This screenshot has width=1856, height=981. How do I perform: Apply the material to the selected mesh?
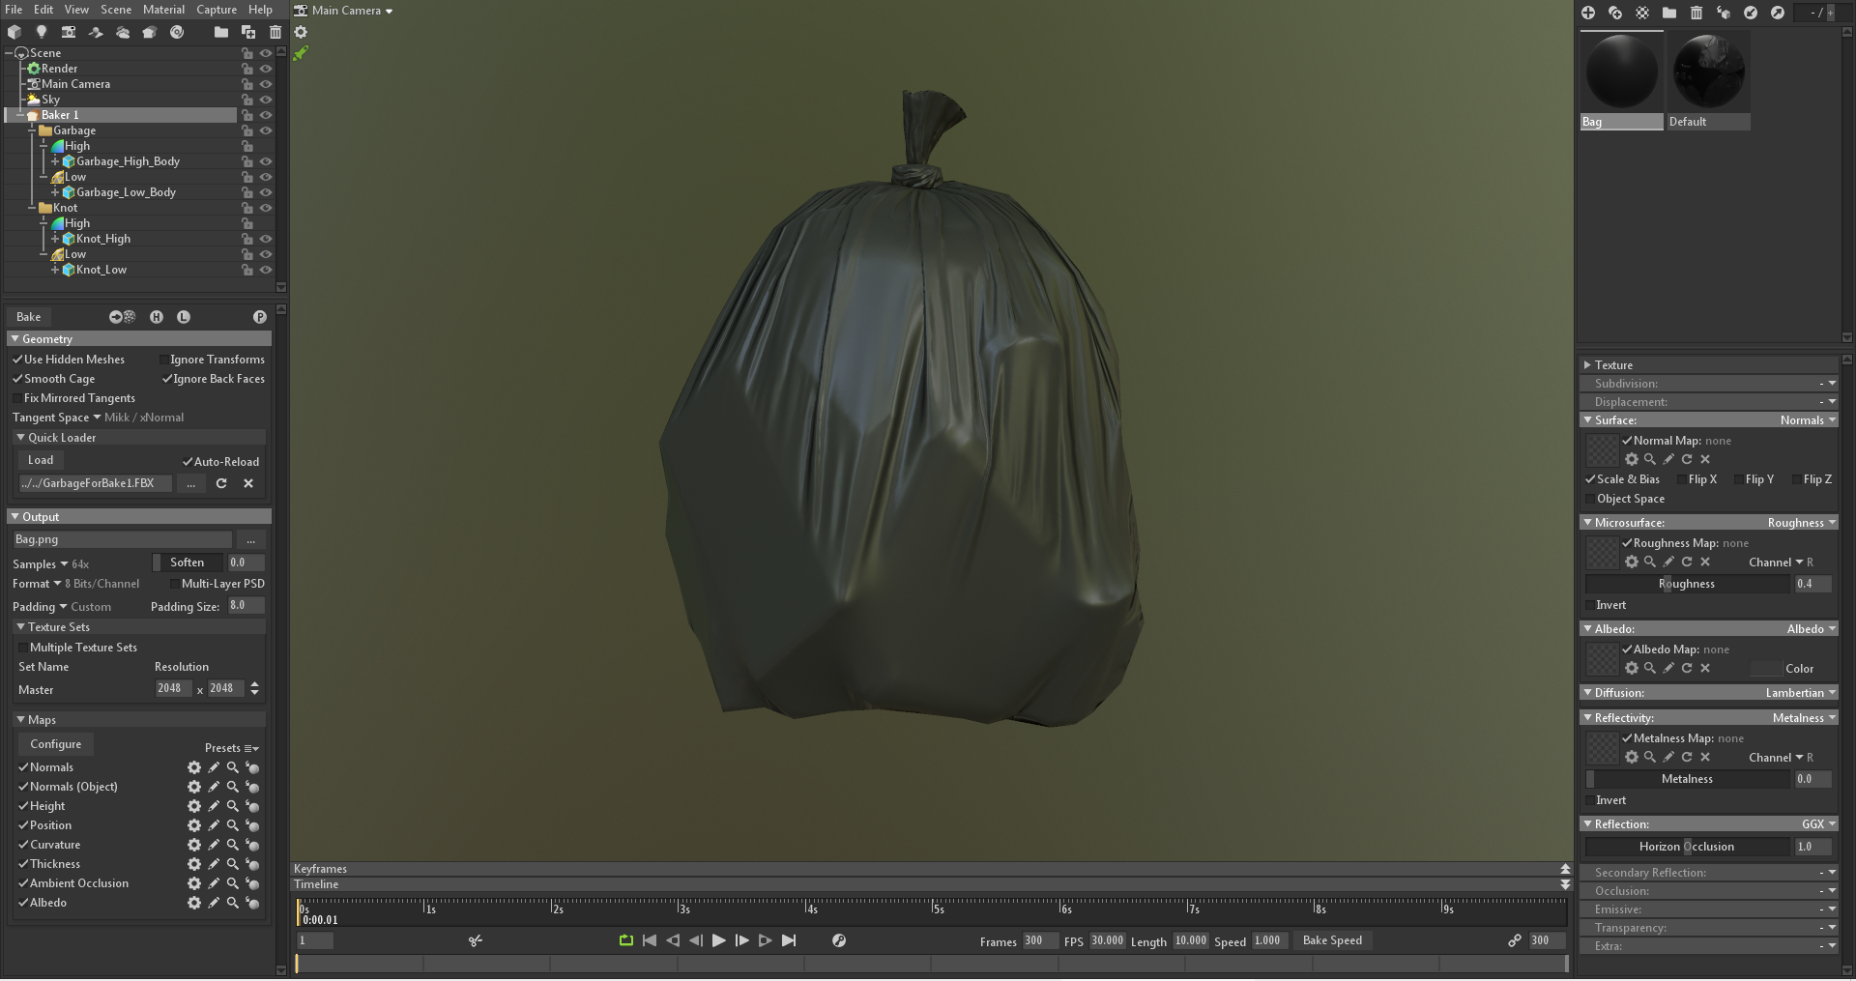coord(1724,13)
